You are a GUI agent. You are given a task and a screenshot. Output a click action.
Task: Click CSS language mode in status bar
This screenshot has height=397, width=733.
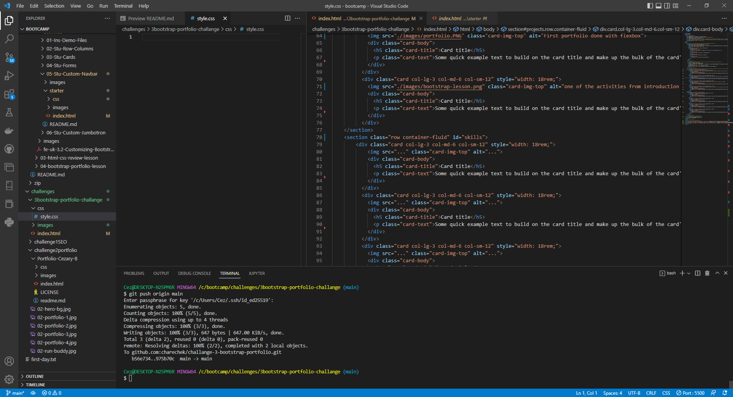point(666,393)
